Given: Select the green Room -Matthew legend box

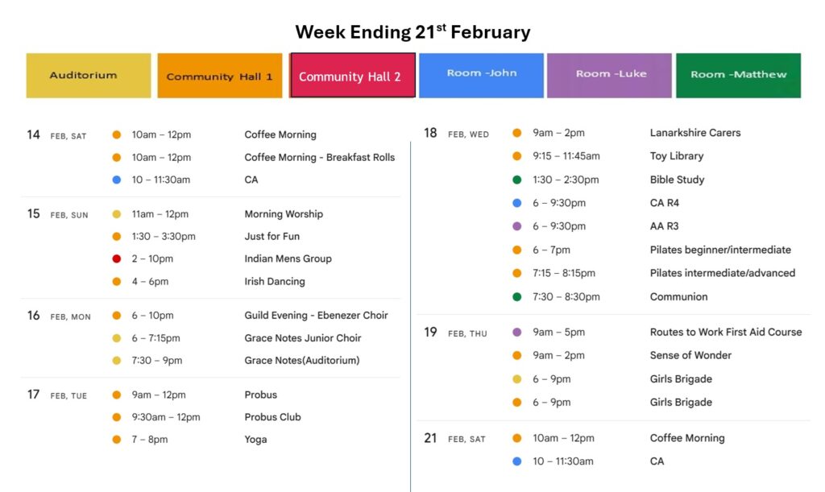Looking at the screenshot, I should point(738,75).
